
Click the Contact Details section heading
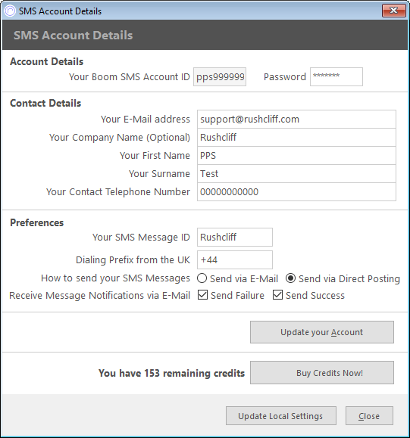pyautogui.click(x=45, y=103)
